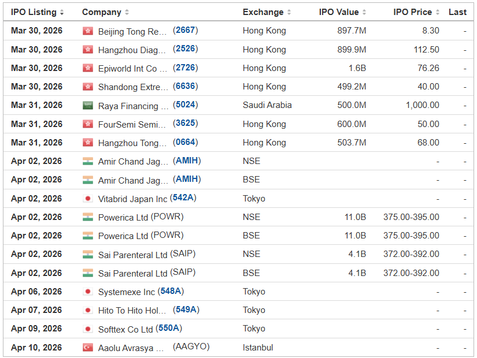The width and height of the screenshot is (477, 358).
Task: Open ticker link 2726
Action: pyautogui.click(x=185, y=68)
